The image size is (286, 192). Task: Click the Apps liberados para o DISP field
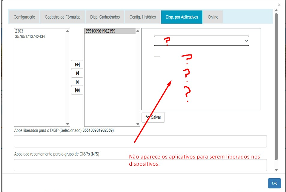click(x=140, y=141)
